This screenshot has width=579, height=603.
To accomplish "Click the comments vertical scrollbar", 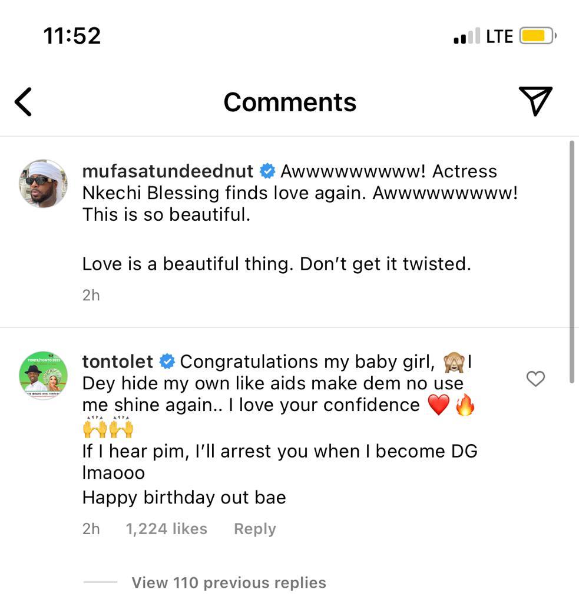I will [x=572, y=262].
